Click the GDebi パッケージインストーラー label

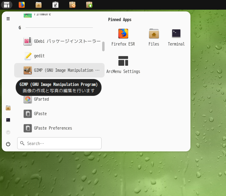coord(67,41)
